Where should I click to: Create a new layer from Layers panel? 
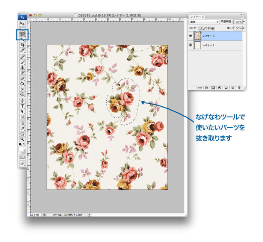point(233,87)
